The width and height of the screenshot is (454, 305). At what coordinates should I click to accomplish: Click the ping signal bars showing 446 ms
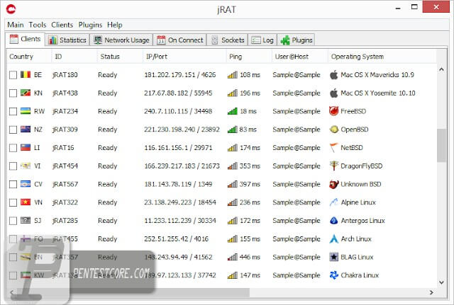point(233,257)
